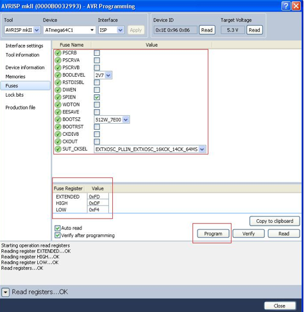Open the Device ATmega64C1 dropdown
This screenshot has width=304, height=312.
[69, 30]
